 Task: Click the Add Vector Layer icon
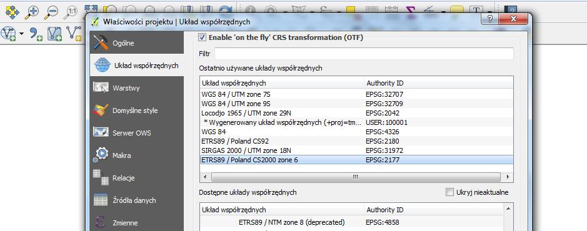[9, 33]
